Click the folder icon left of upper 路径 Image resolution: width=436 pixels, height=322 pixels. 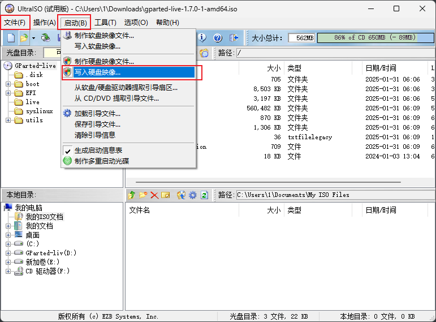click(204, 53)
